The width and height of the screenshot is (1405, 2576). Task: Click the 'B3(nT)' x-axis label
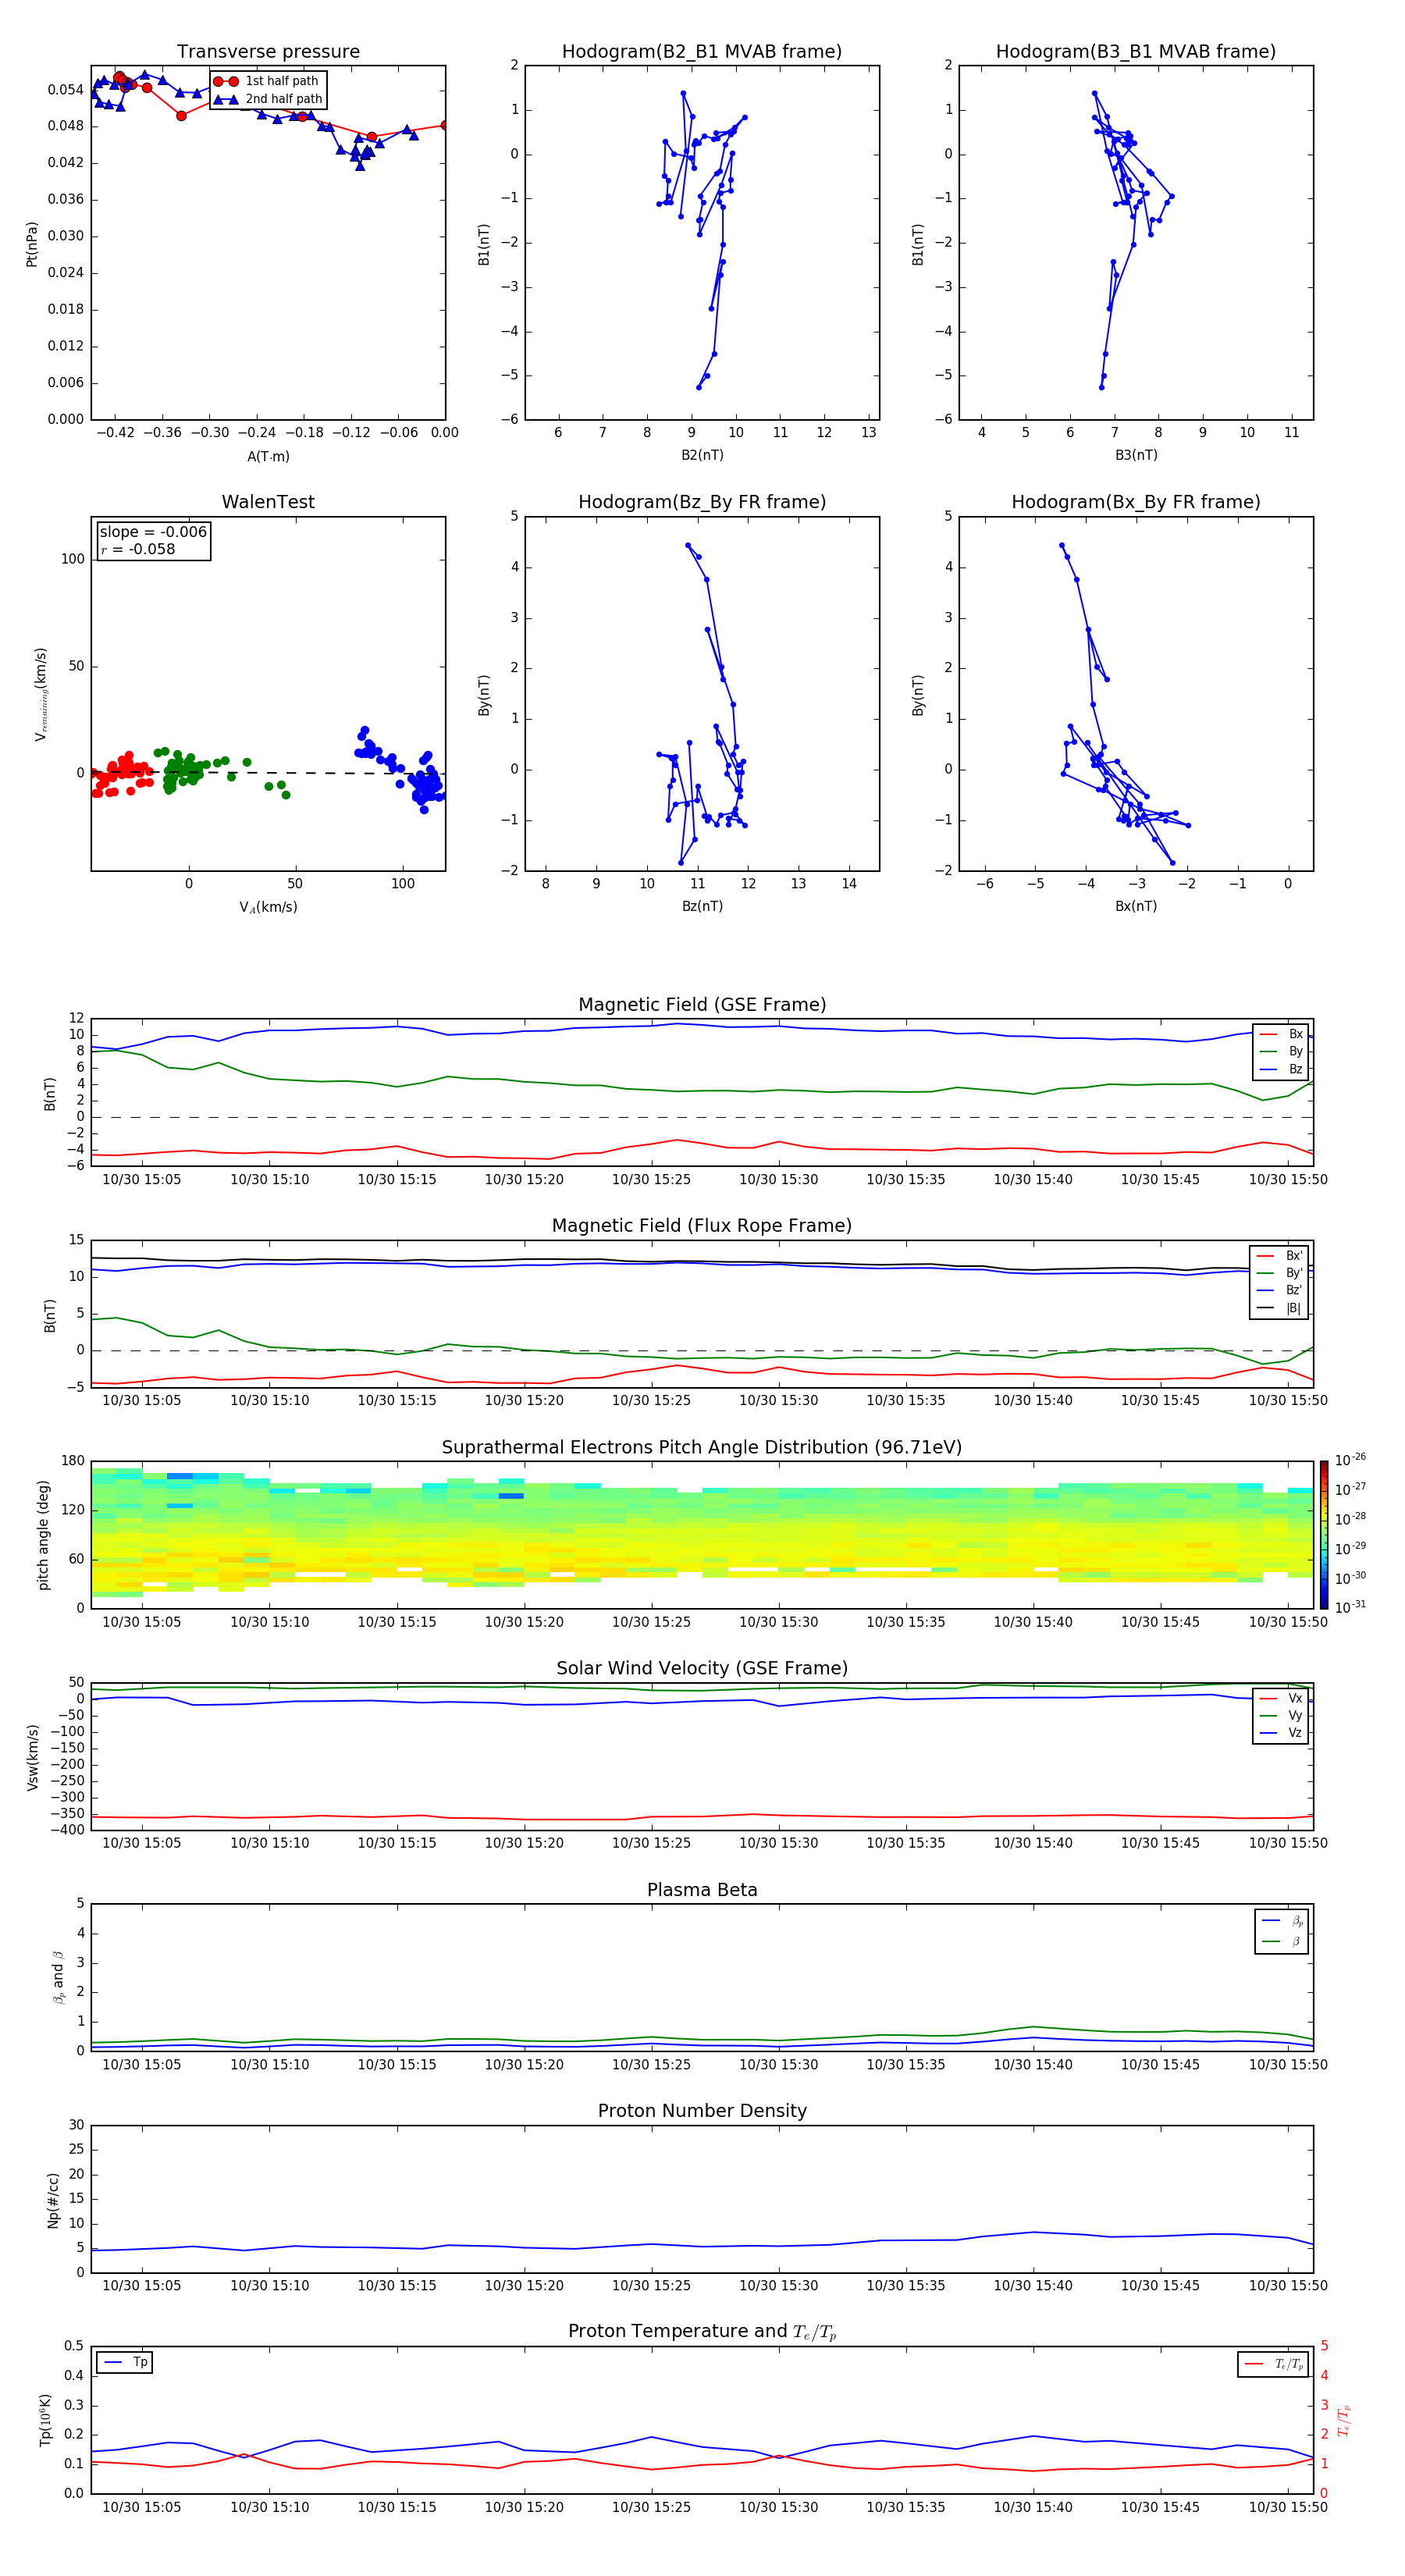click(1136, 455)
